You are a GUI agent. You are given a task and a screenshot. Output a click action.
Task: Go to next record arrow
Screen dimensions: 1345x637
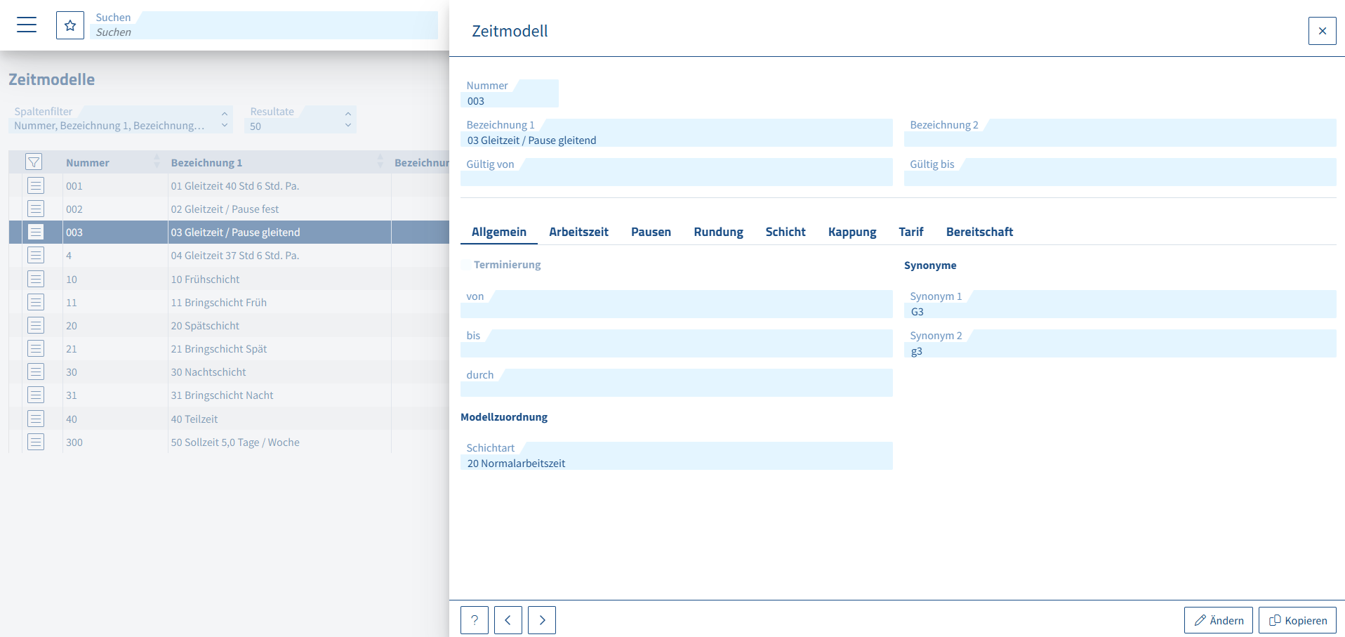[x=542, y=620]
